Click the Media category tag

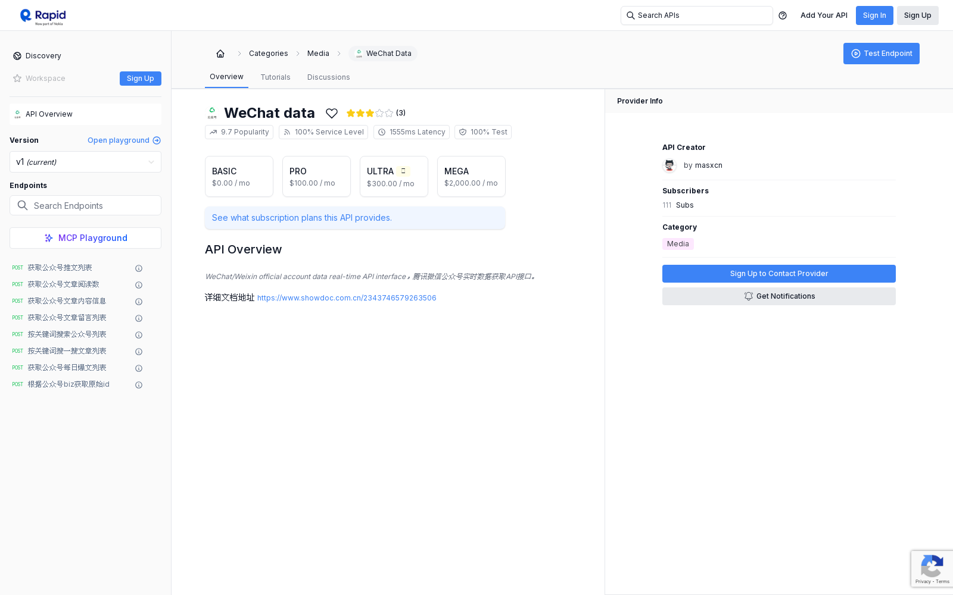[x=678, y=244]
